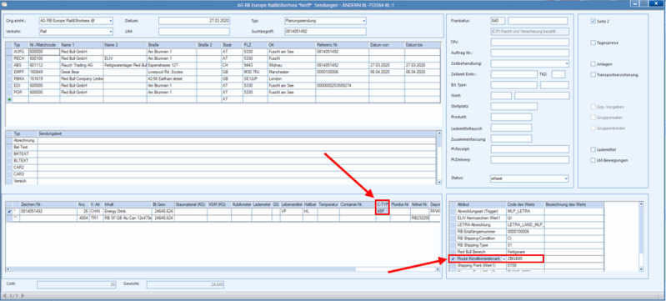This screenshot has height=301, width=666.
Task: Click the TR1 cell in V.-Art column
Action: [x=96, y=218]
